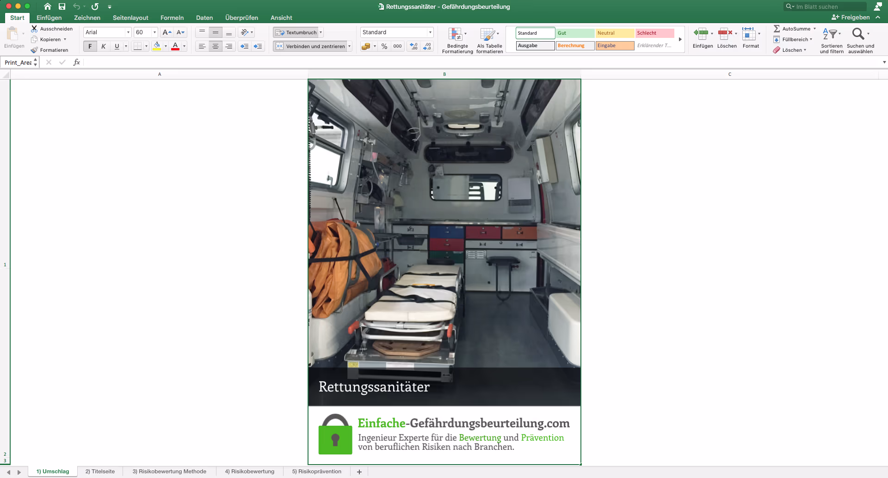Viewport: 888px width, 478px height.
Task: Switch to the Seitenlayout ribbon tab
Action: tap(130, 18)
